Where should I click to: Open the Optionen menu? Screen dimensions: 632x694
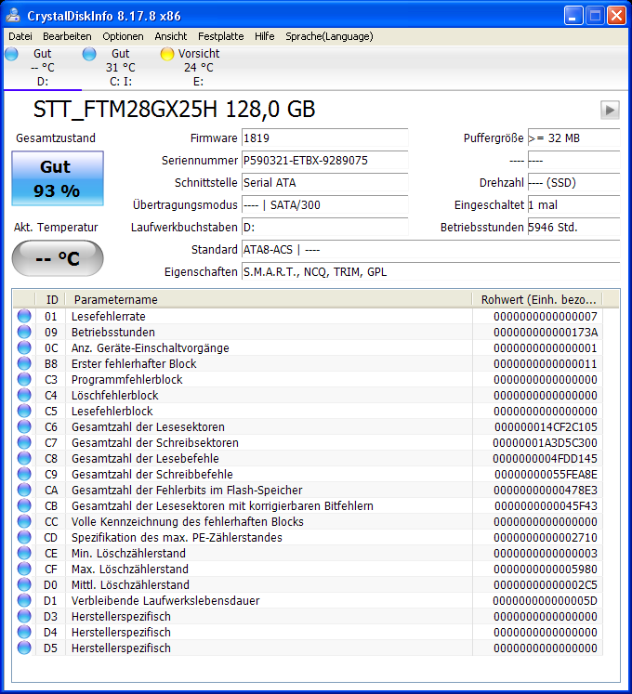click(123, 36)
